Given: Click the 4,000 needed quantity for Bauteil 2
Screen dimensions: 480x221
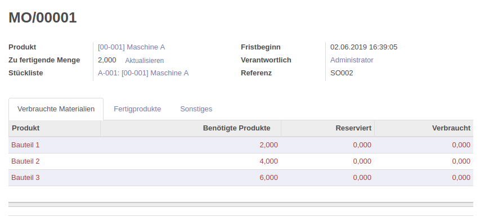Looking at the screenshot, I should pyautogui.click(x=269, y=161).
